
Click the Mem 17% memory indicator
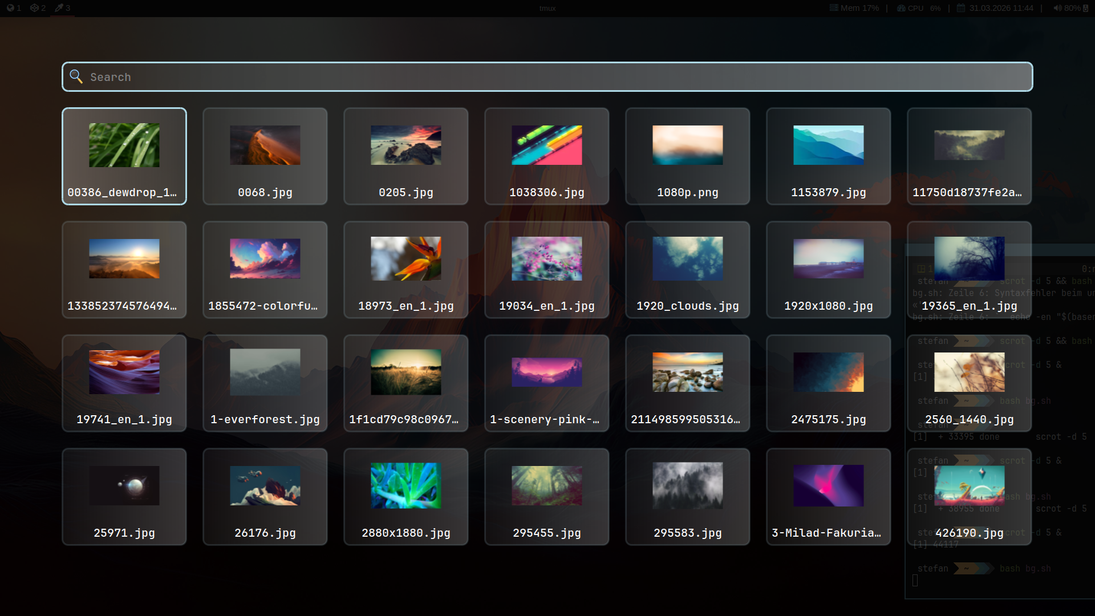[854, 8]
